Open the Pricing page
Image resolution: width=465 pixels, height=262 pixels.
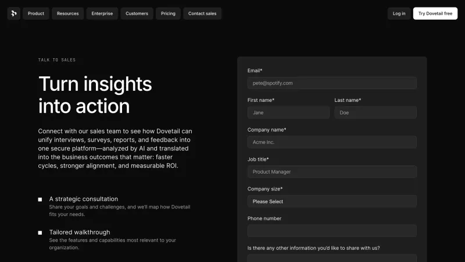point(168,13)
